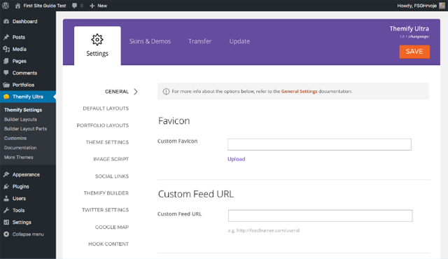
Task: Click the Custom Favicon input field
Action: tap(319, 144)
